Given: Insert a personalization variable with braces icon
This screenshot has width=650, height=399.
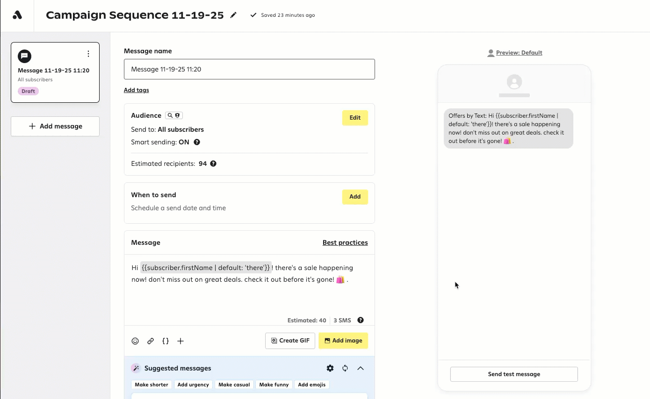Looking at the screenshot, I should (x=166, y=341).
